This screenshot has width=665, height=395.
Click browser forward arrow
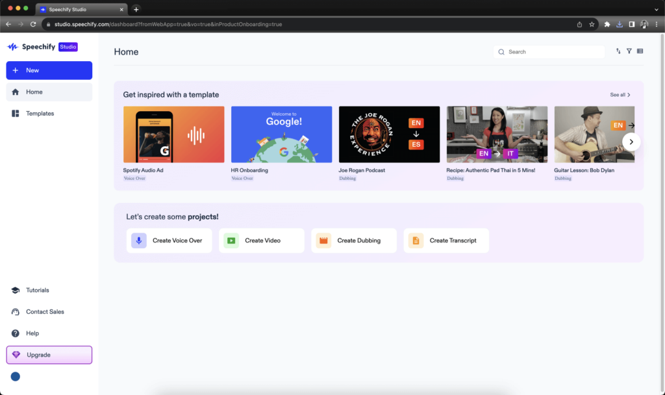21,24
